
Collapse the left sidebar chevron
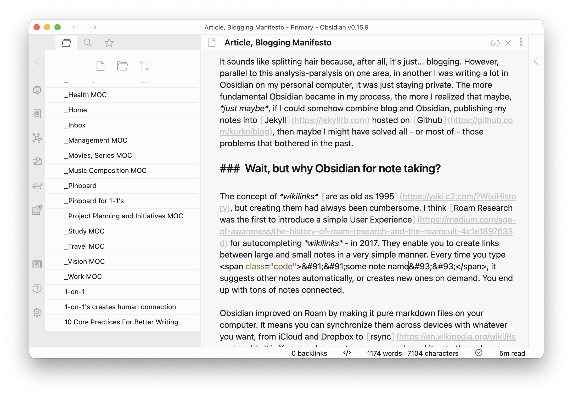pos(37,61)
